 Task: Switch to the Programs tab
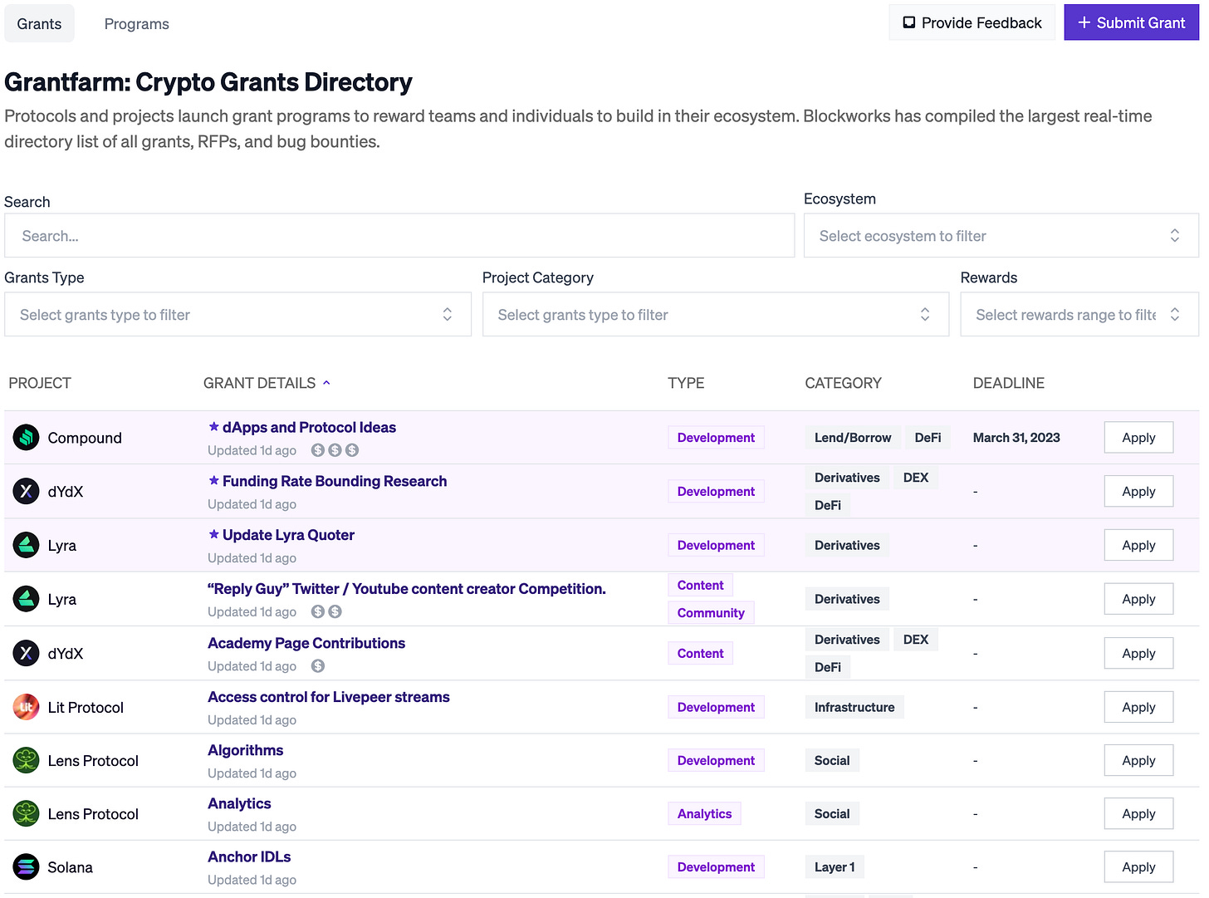tap(136, 23)
